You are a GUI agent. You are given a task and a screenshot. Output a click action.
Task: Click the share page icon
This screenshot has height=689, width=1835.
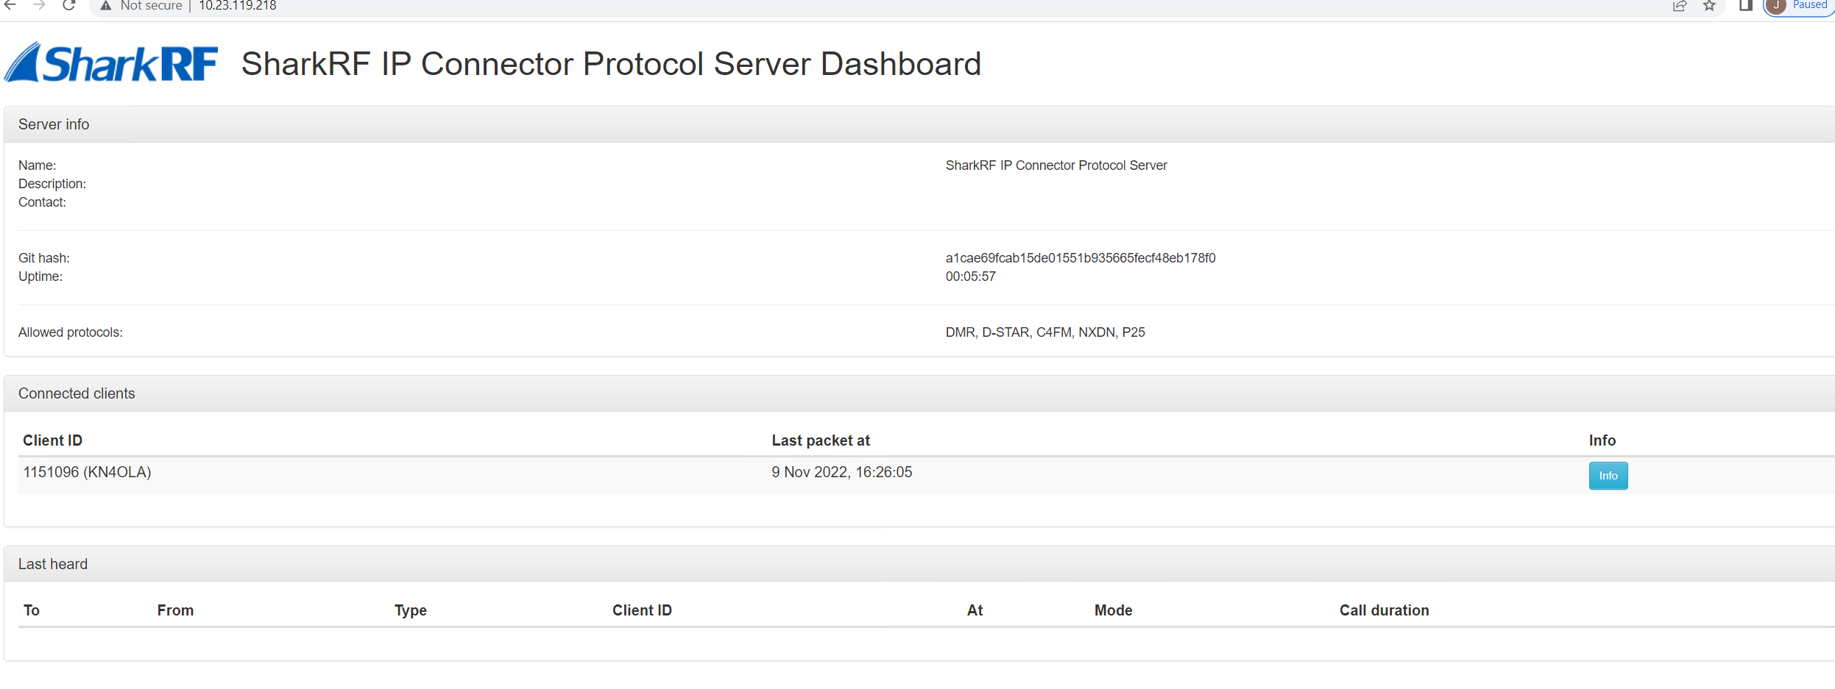pyautogui.click(x=1680, y=6)
